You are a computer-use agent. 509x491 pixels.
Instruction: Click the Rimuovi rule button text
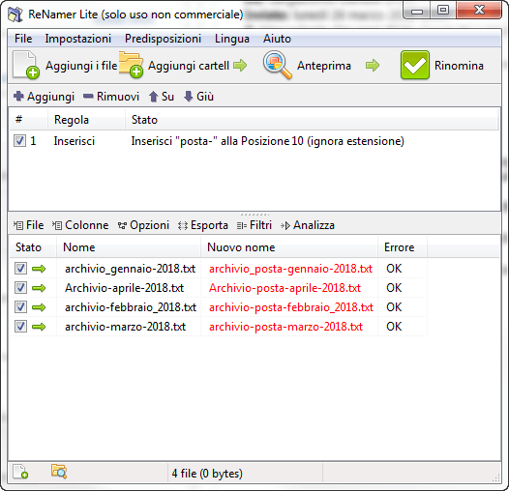click(118, 97)
